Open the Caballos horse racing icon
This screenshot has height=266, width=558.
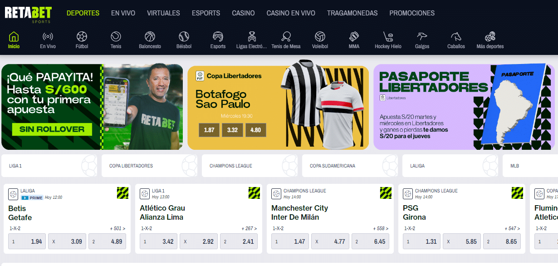[456, 36]
